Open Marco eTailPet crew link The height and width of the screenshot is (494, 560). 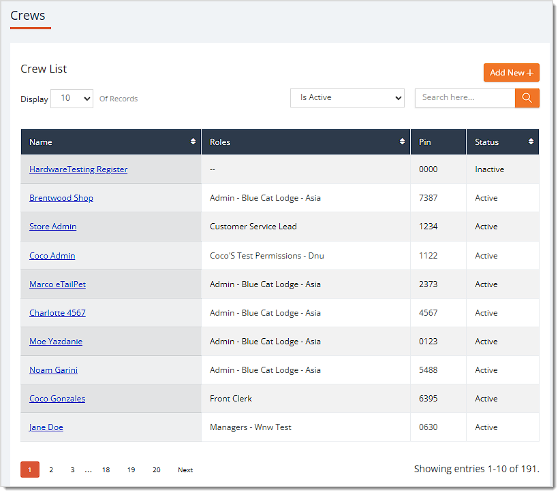57,284
